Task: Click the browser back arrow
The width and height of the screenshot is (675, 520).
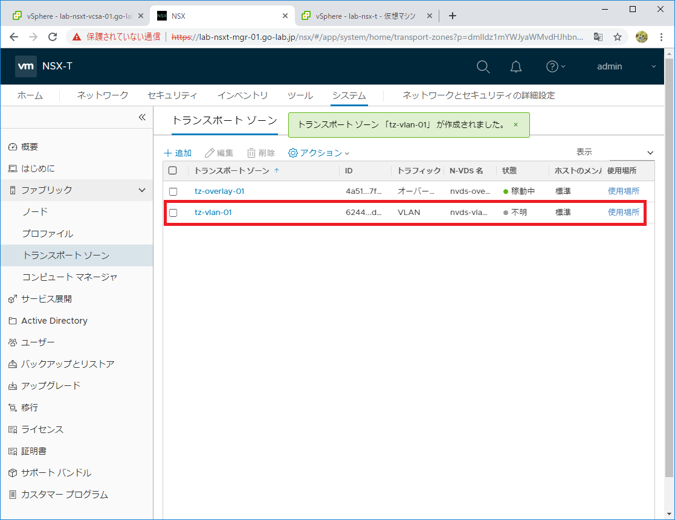Action: point(14,37)
